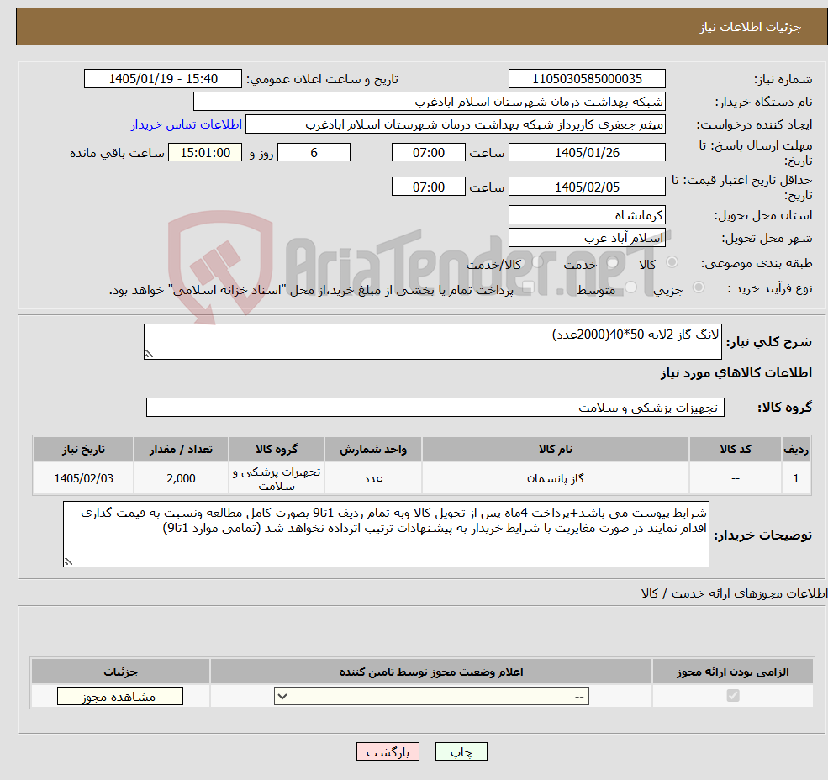Image resolution: width=828 pixels, height=780 pixels.
Task: Click the واحد شمارش column header
Action: 373,449
